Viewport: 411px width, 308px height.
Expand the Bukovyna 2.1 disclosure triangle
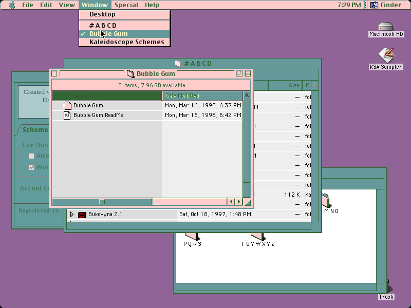pyautogui.click(x=72, y=215)
